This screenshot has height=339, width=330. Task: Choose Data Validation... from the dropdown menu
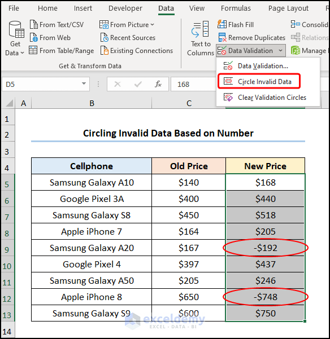click(x=268, y=65)
